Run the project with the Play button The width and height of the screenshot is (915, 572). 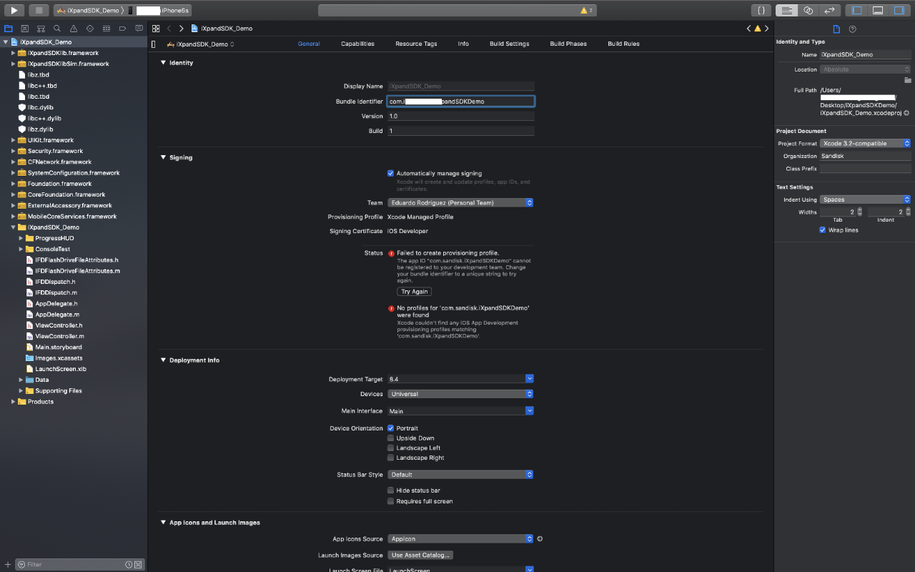(x=14, y=11)
